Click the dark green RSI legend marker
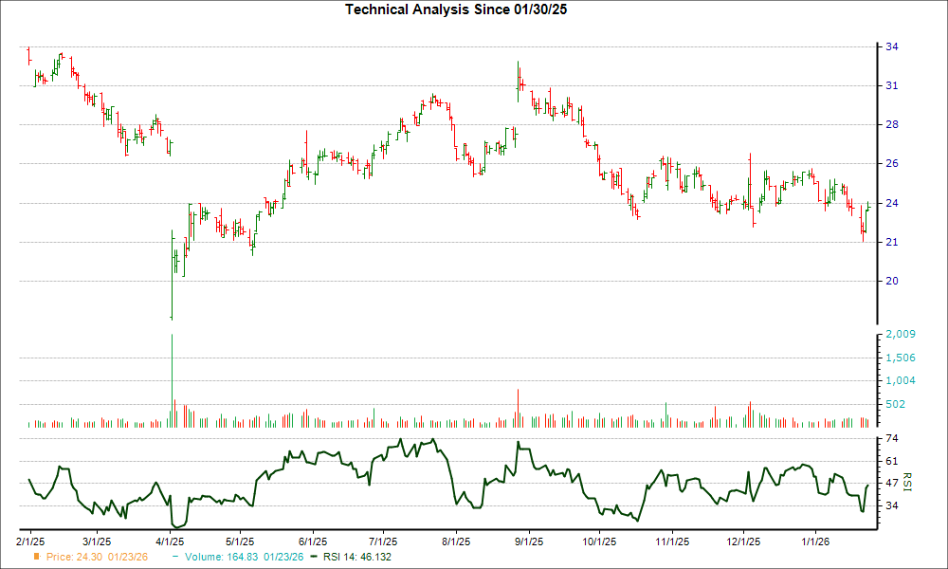 pyautogui.click(x=312, y=559)
